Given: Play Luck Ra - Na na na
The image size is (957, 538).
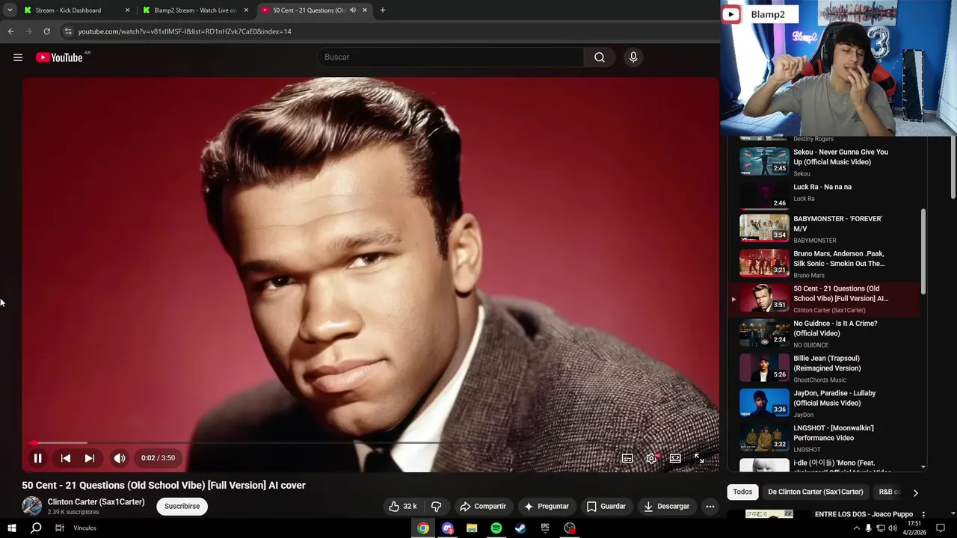Looking at the screenshot, I should click(x=825, y=196).
